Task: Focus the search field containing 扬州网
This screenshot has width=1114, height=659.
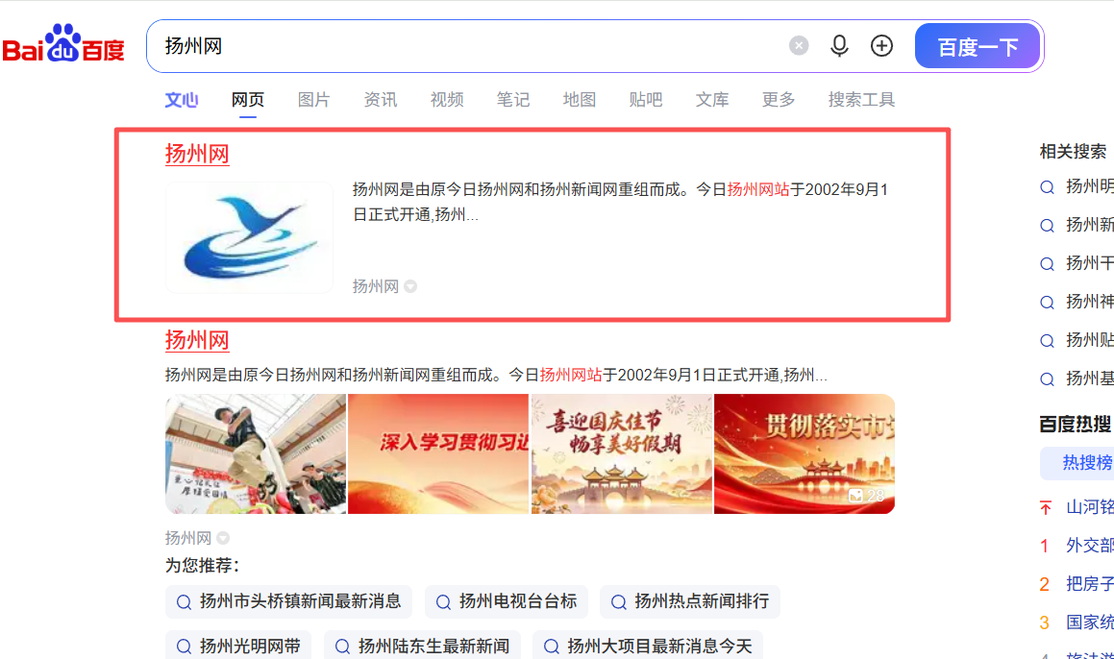Action: click(469, 46)
